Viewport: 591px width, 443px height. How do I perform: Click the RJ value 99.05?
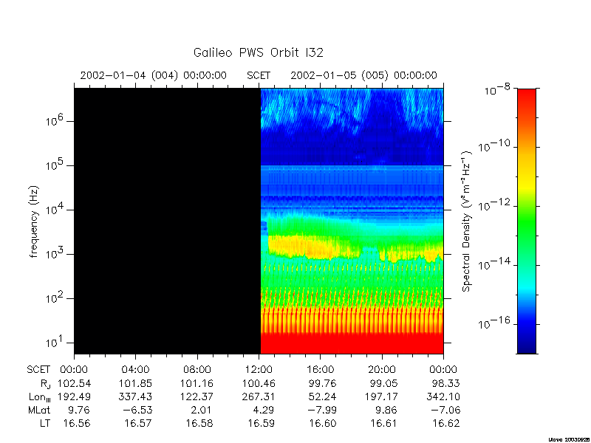384,383
